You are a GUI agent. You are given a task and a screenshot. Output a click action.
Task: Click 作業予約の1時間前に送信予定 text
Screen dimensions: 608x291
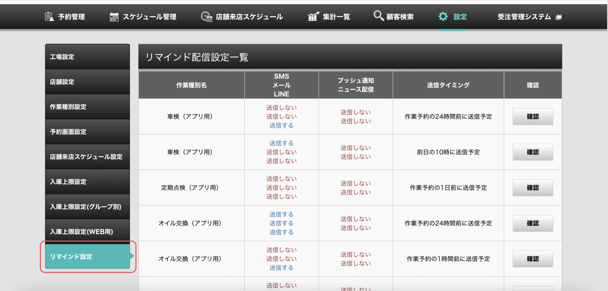click(x=448, y=259)
